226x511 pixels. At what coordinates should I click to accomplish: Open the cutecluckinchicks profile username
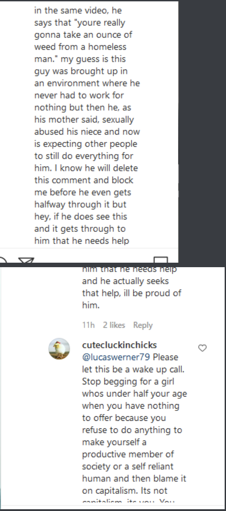(x=119, y=345)
